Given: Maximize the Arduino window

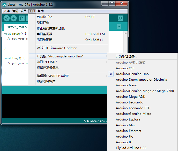Looking at the screenshot, I should (112, 4).
